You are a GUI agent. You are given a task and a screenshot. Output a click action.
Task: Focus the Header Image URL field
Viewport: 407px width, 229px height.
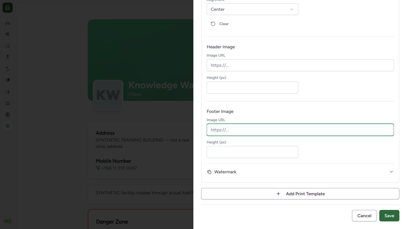[x=300, y=65]
